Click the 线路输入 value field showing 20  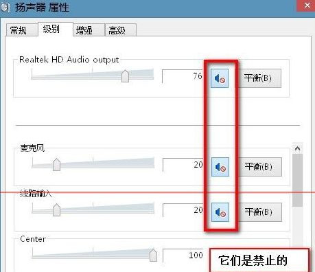click(x=183, y=210)
